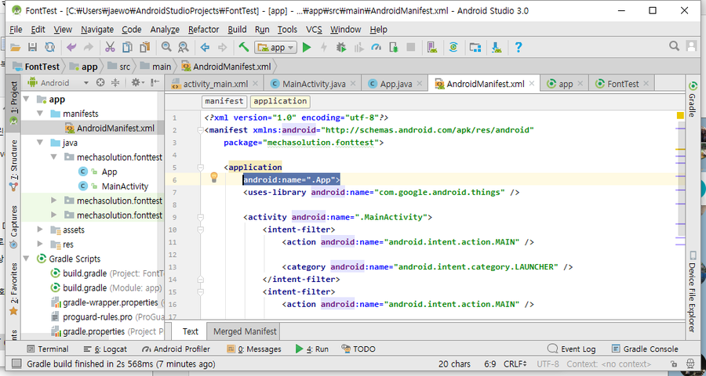The height and width of the screenshot is (376, 706).
Task: Click the Find magnifier icon
Action: click(x=166, y=47)
